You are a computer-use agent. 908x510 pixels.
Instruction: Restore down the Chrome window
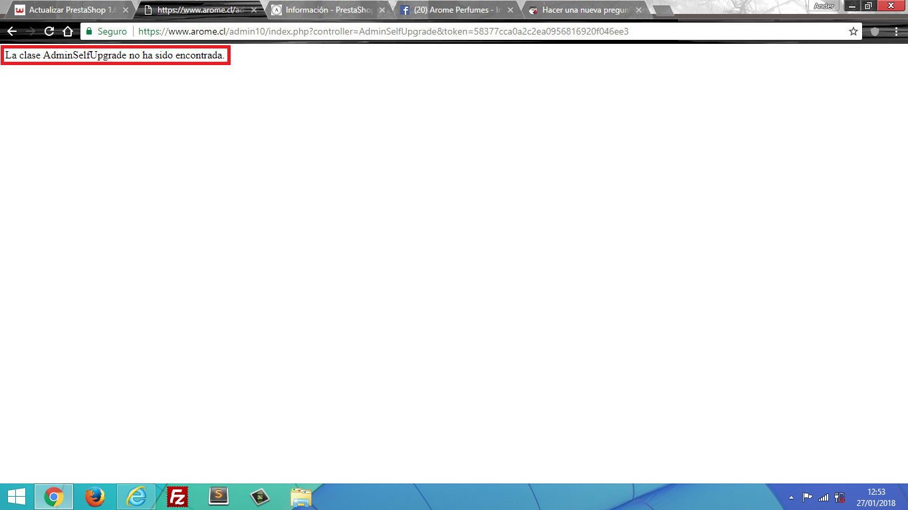click(868, 5)
